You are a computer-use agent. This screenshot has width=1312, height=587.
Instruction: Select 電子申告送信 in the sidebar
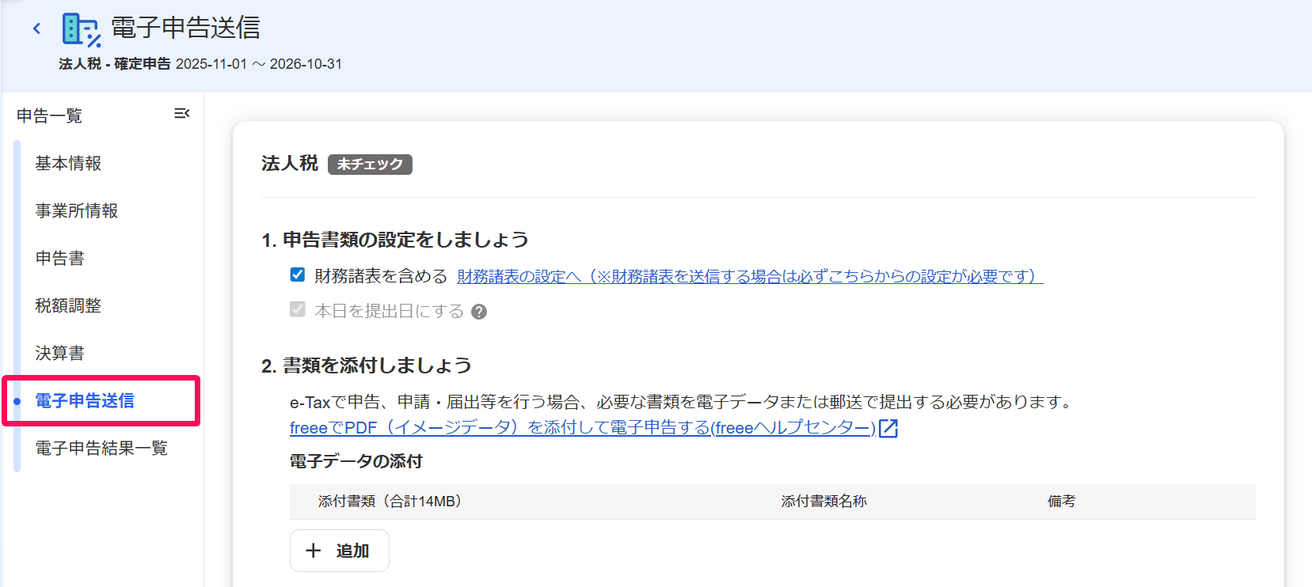tap(85, 400)
